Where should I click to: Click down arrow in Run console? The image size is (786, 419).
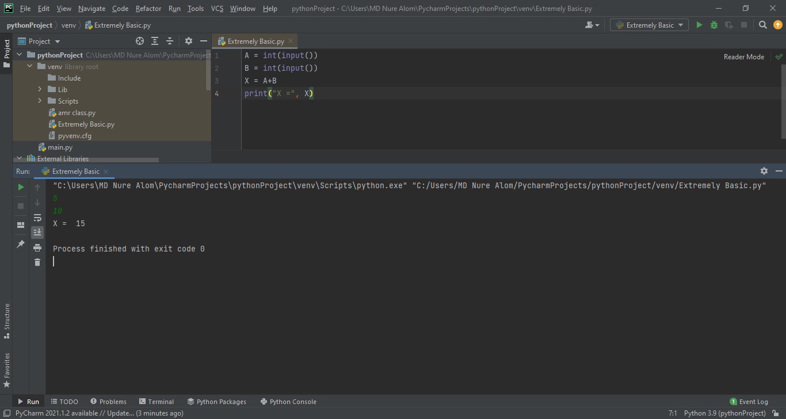(x=37, y=202)
